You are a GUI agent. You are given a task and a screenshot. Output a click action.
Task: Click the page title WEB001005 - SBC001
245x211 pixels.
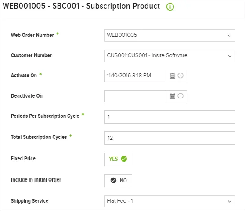click(x=41, y=6)
